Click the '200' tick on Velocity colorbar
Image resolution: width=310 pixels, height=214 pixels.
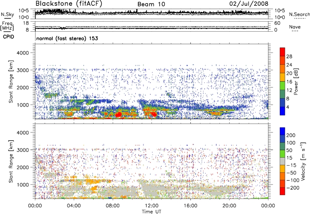(291, 135)
